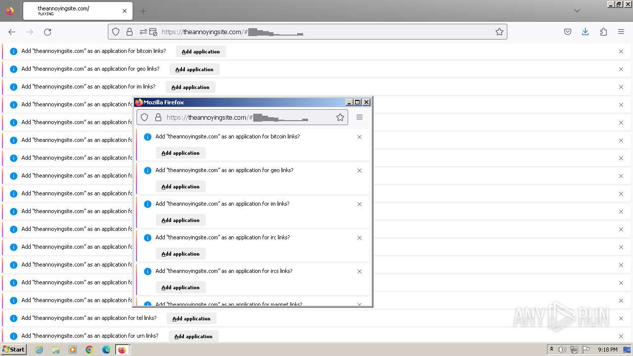Screen dimensions: 633x356
Task: Add application for geo links in popup
Action: coord(181,186)
